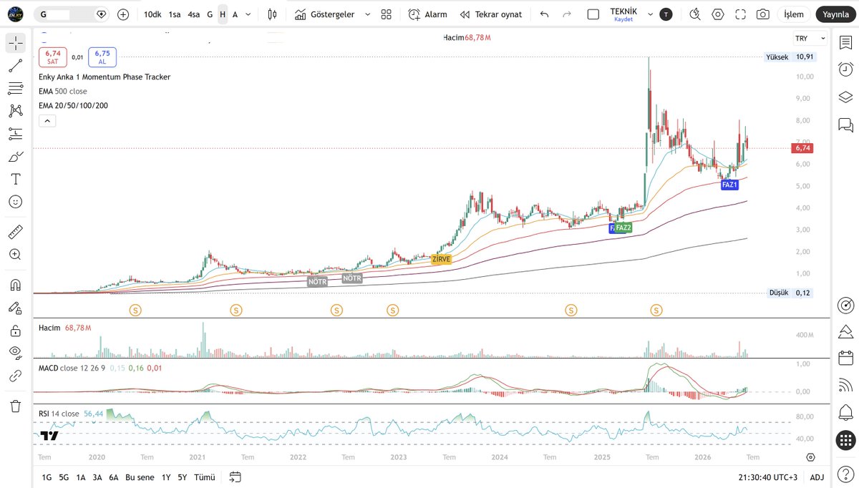Viewport: 859px width, 488px height.
Task: Select the trend line drawing tool
Action: 16,66
